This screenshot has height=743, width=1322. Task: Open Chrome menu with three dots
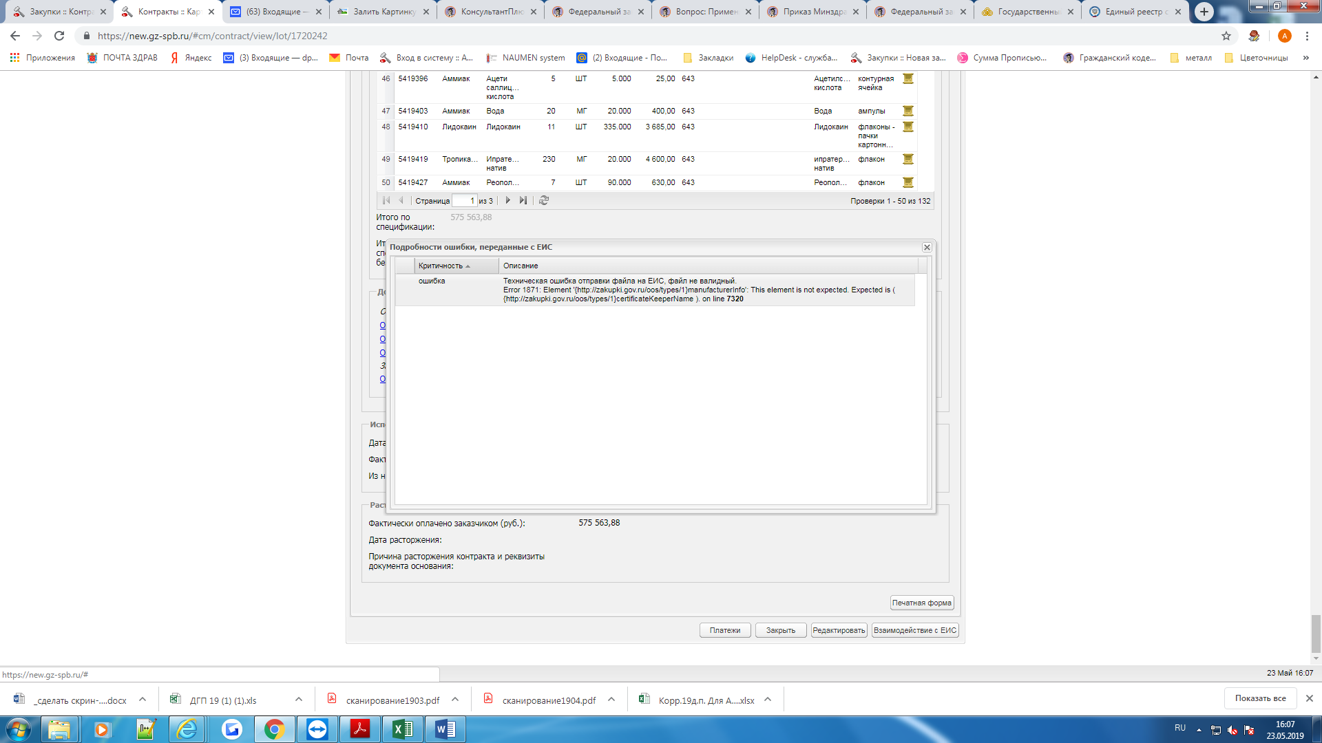pos(1307,36)
